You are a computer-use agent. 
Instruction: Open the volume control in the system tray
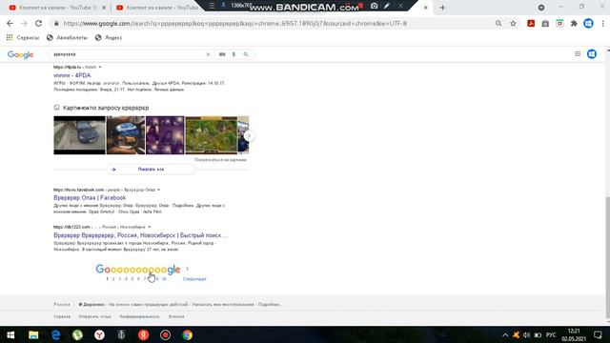pyautogui.click(x=526, y=334)
